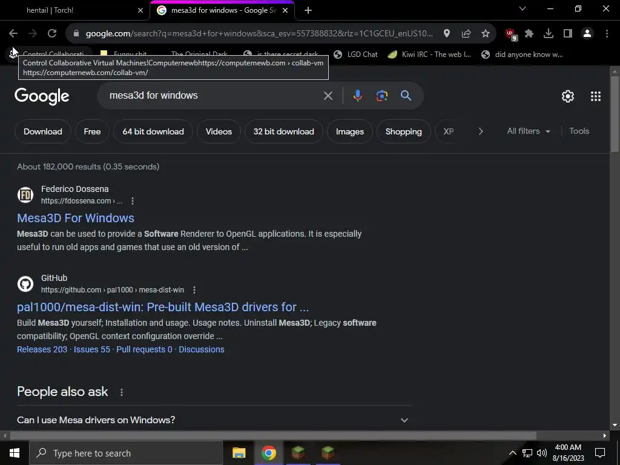Show Chrome downloads

(549, 34)
